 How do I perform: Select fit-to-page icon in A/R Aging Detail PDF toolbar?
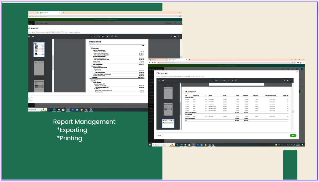click(232, 80)
